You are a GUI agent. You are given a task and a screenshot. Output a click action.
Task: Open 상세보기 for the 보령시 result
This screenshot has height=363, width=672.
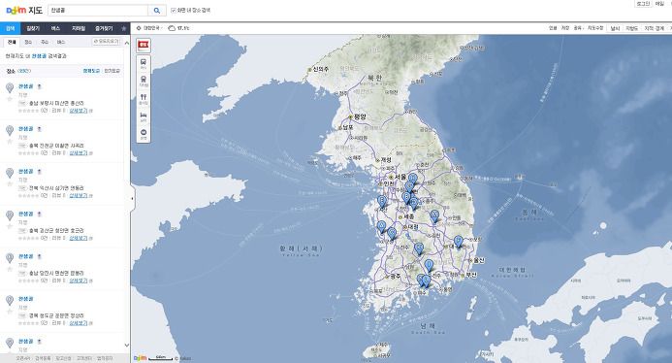(x=79, y=111)
